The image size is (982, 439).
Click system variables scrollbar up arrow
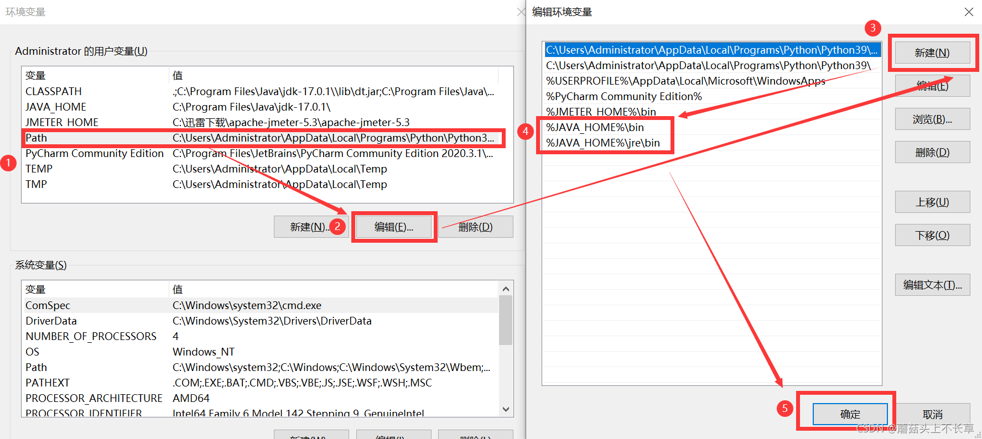[x=506, y=289]
